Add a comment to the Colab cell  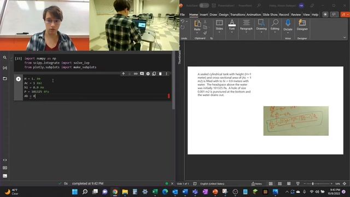(142, 74)
